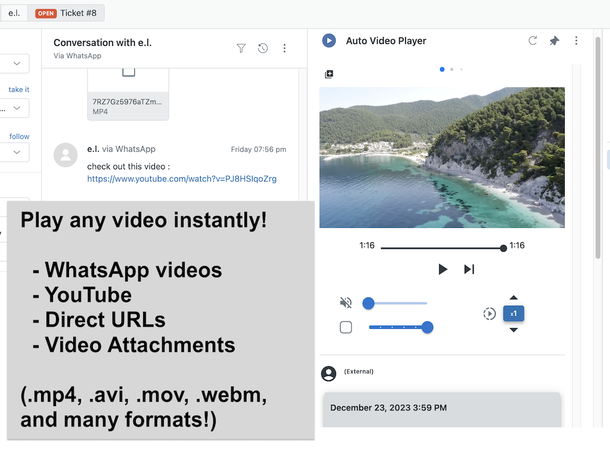Image resolution: width=610 pixels, height=458 pixels.
Task: Click the 'Conversation with e.l.' heading
Action: pyautogui.click(x=102, y=42)
